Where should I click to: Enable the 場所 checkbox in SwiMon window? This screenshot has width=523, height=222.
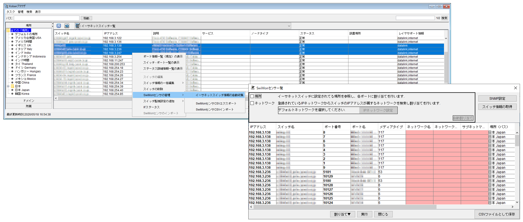pyautogui.click(x=252, y=96)
